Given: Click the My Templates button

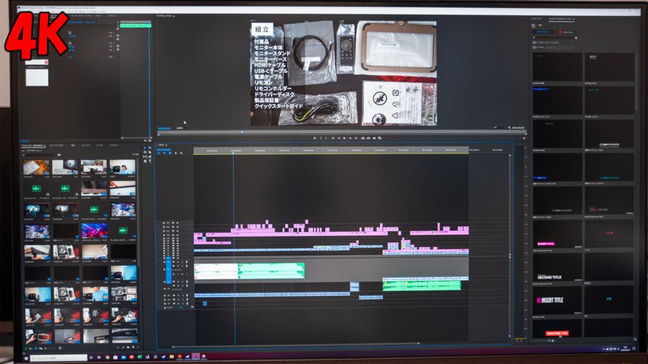Looking at the screenshot, I should pyautogui.click(x=542, y=32).
